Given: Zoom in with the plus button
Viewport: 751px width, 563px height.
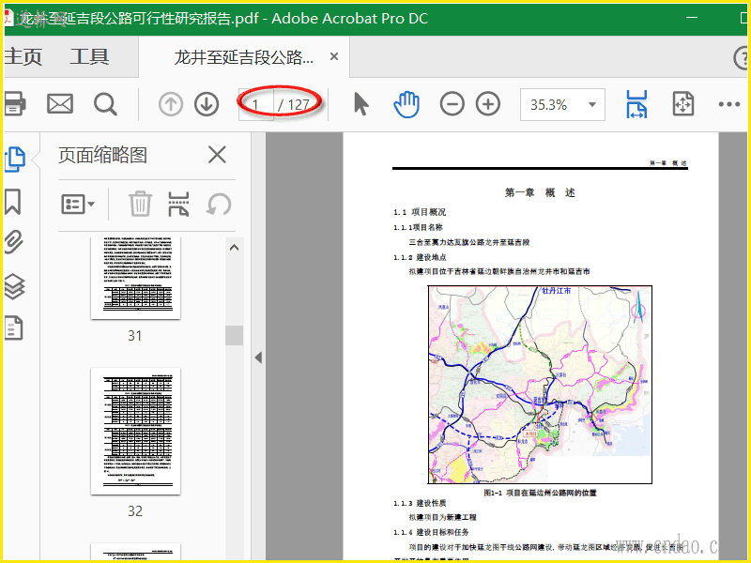Looking at the screenshot, I should [x=488, y=104].
